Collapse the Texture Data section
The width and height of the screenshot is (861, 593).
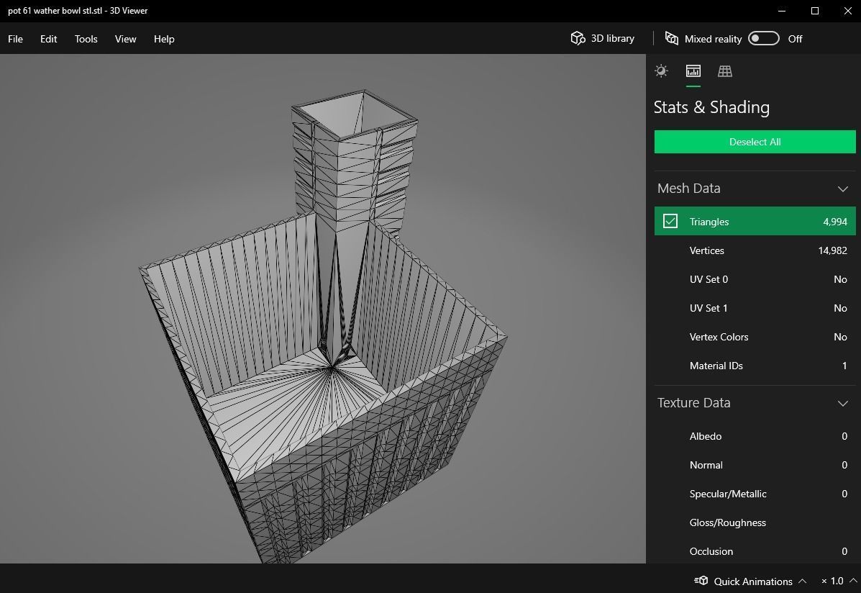point(843,403)
